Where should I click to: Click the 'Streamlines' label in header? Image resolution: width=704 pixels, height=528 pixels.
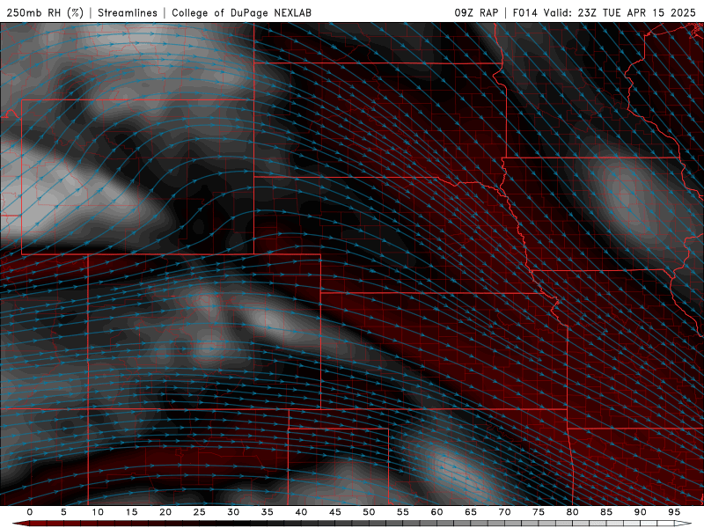coord(128,12)
